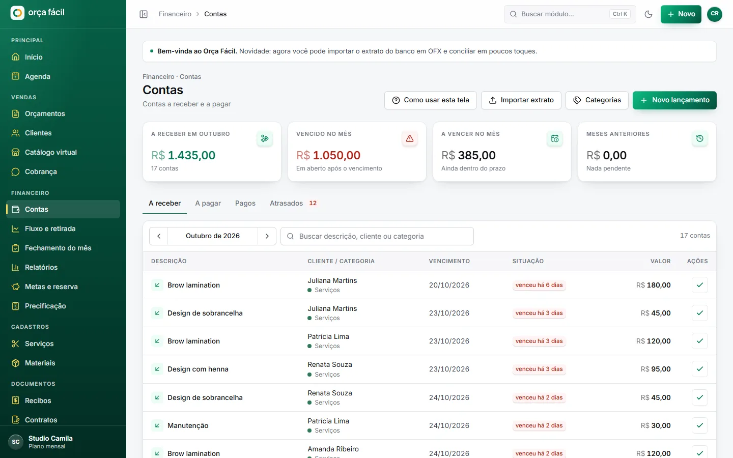Viewport: 733px width, 458px height.
Task: Open Categorias button
Action: [597, 100]
